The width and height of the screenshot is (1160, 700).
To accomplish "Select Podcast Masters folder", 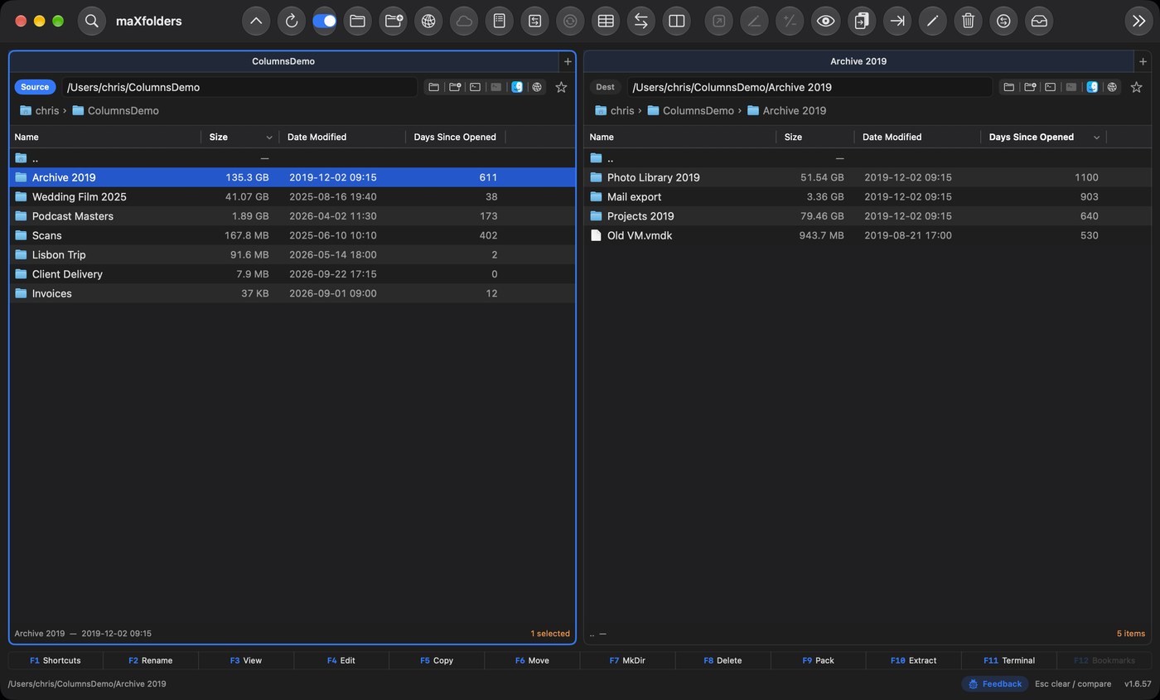I will (292, 216).
